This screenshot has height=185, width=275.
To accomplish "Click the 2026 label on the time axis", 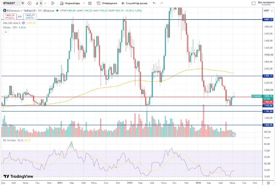I will 198,183.
